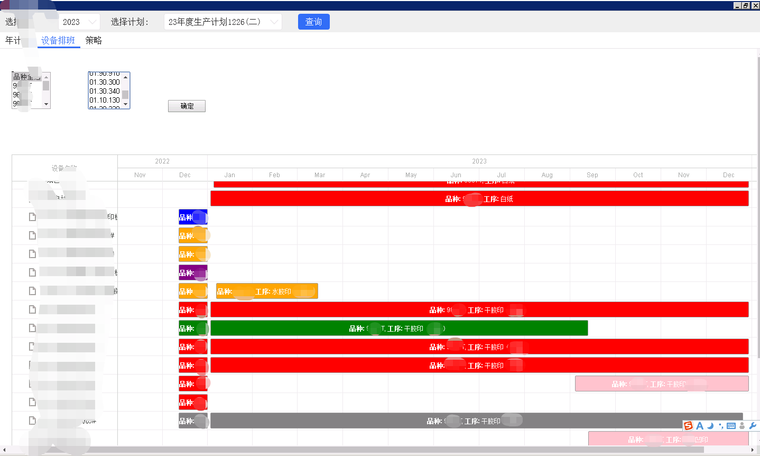
Task: Expand the 23年度生产计划1226(二) plan dropdown
Action: point(223,22)
